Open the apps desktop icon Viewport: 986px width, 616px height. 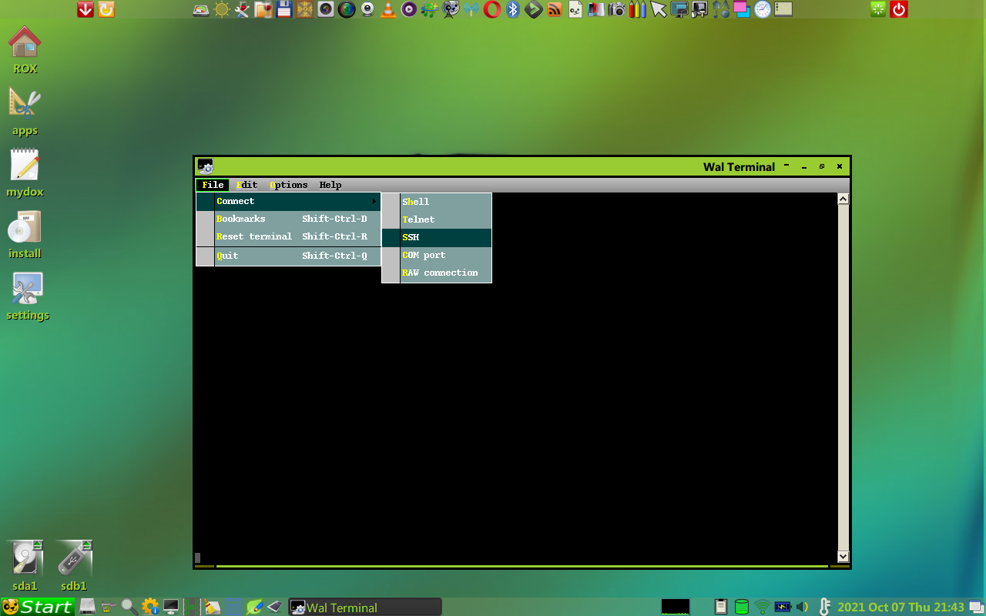[25, 111]
